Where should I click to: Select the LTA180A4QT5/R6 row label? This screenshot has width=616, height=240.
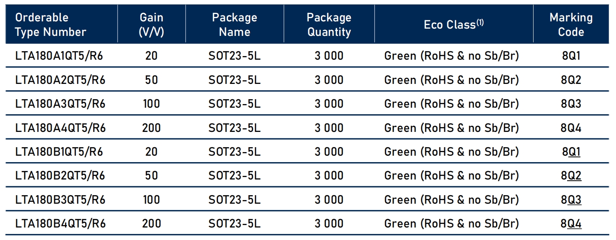coord(60,128)
